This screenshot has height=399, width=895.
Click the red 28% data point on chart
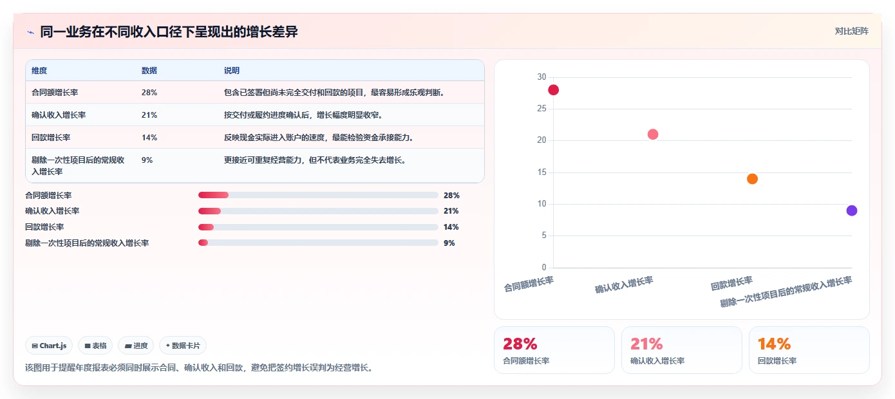point(553,90)
